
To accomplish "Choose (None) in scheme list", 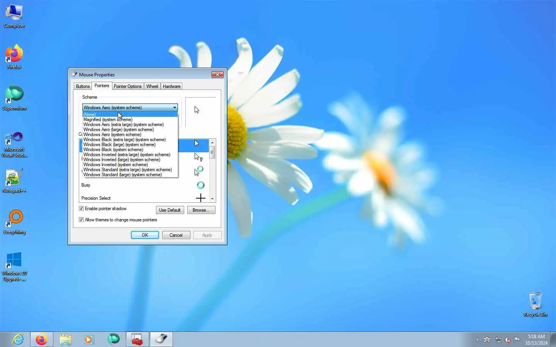I will (130, 115).
